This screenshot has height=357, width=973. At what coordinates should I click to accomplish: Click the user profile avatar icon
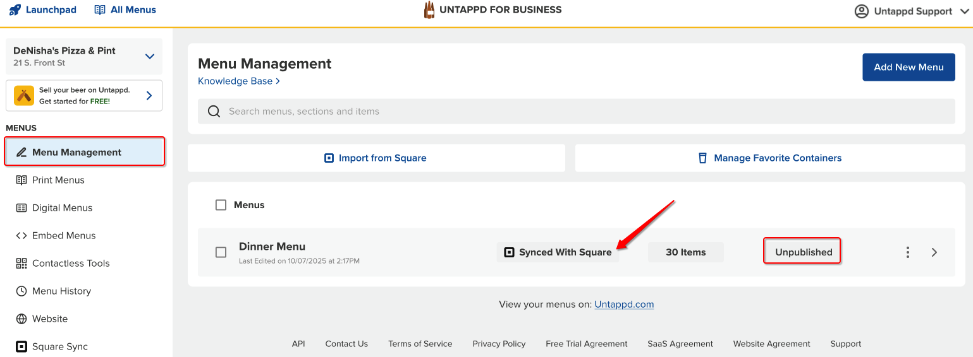coord(861,11)
